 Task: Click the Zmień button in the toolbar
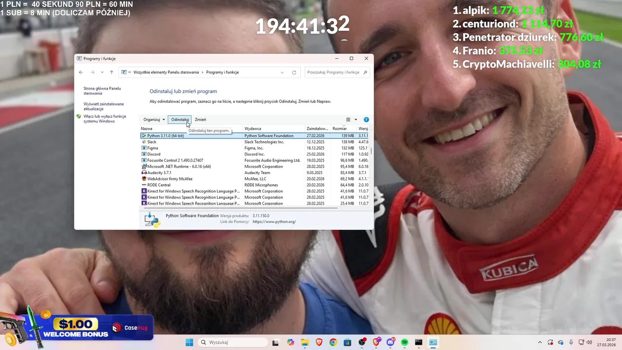200,120
